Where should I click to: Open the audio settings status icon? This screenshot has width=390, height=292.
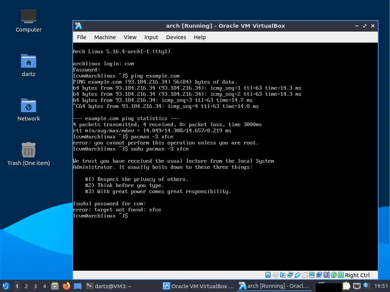283,275
